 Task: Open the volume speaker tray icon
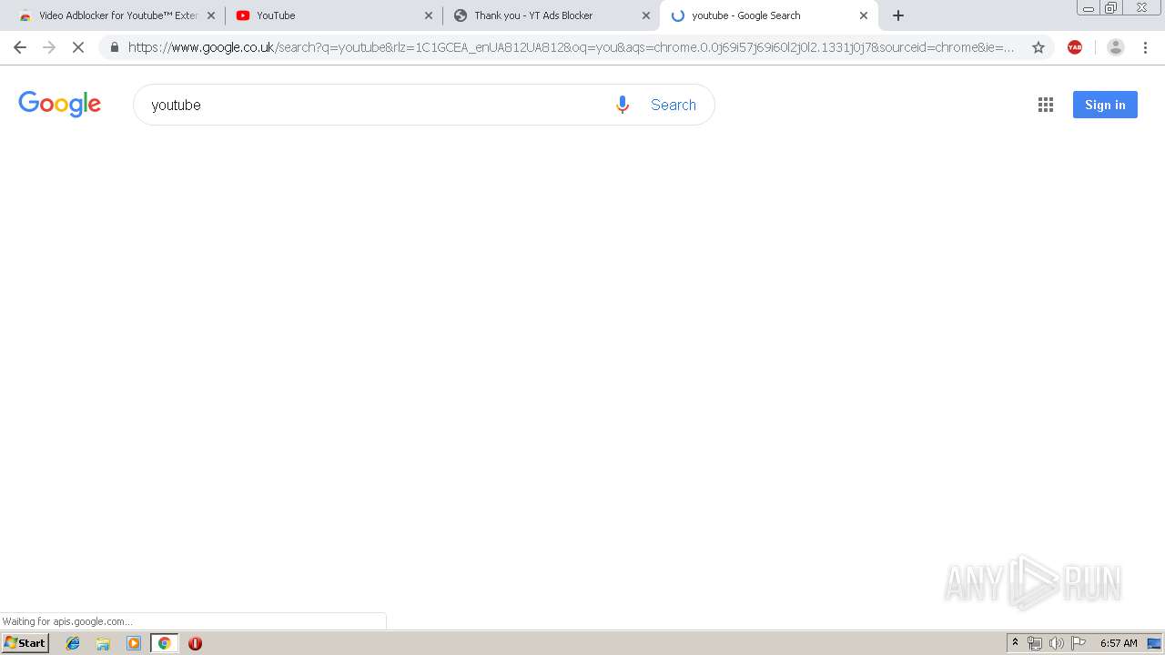pyautogui.click(x=1056, y=643)
